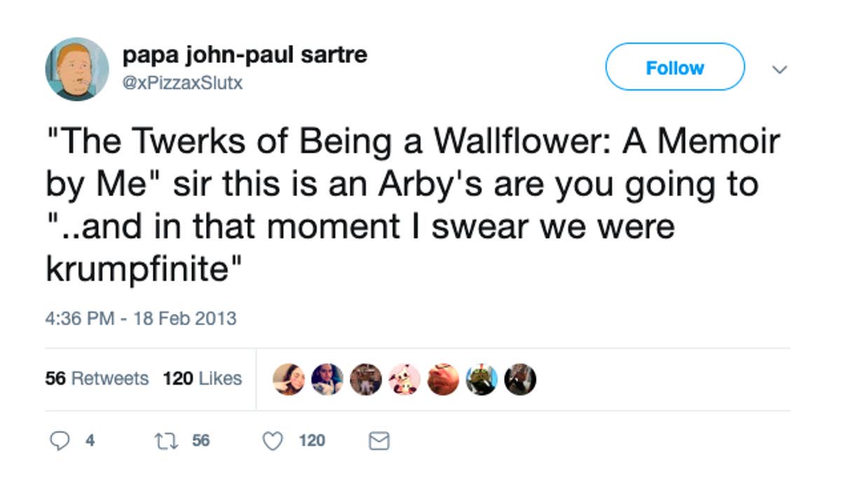Click the display name papa john-paul sartre
841x490 pixels.
click(245, 54)
